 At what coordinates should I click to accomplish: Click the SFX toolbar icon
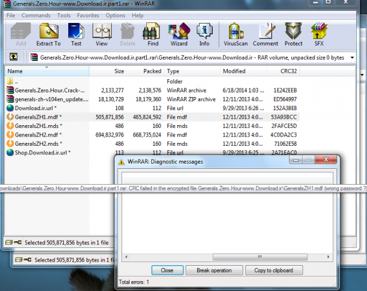point(318,34)
